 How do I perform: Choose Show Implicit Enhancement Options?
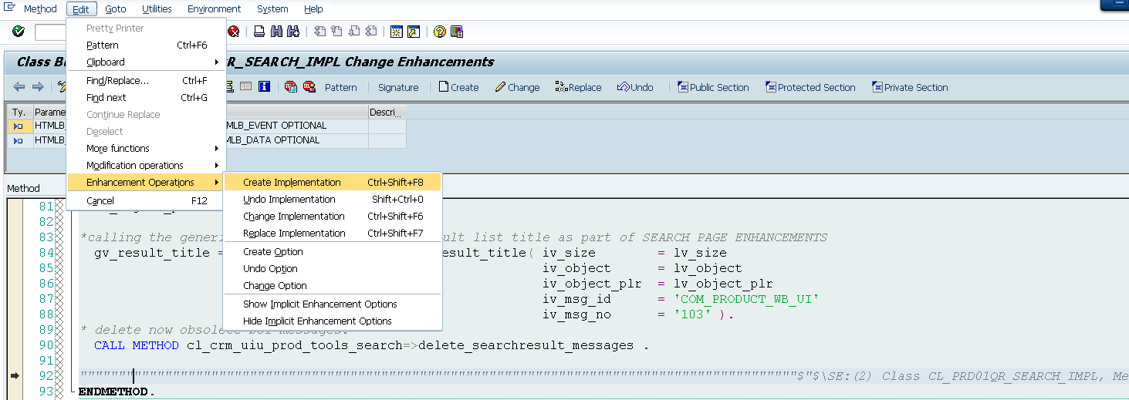(x=319, y=304)
